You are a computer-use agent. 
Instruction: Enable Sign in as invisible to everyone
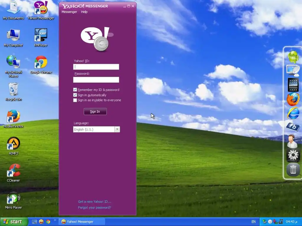click(75, 100)
